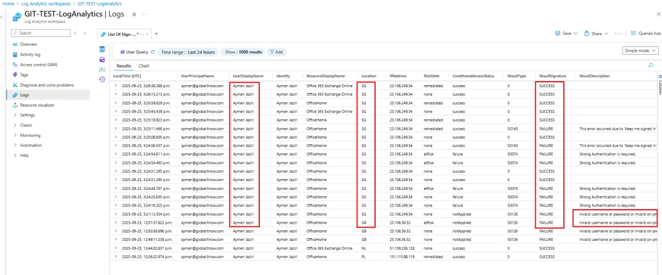This screenshot has height=275, width=662.
Task: Open the Tables icon in the query side rail
Action: tap(102, 50)
